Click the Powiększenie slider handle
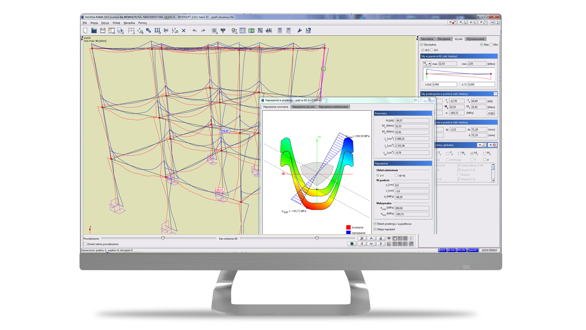Viewport: 586px width, 330px height. (163, 238)
